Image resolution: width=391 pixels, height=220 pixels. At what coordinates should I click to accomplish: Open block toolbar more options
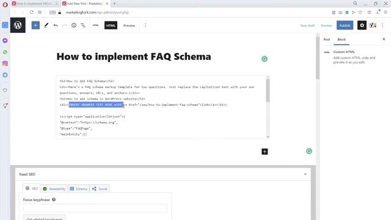point(145,25)
